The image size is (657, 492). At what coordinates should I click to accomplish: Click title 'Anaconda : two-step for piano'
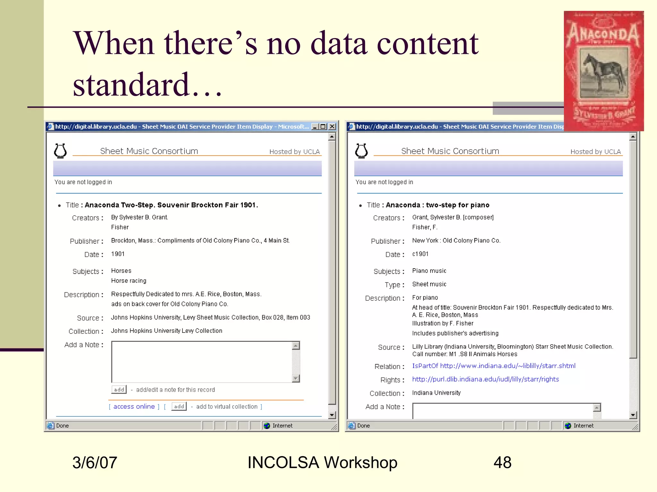(x=438, y=205)
